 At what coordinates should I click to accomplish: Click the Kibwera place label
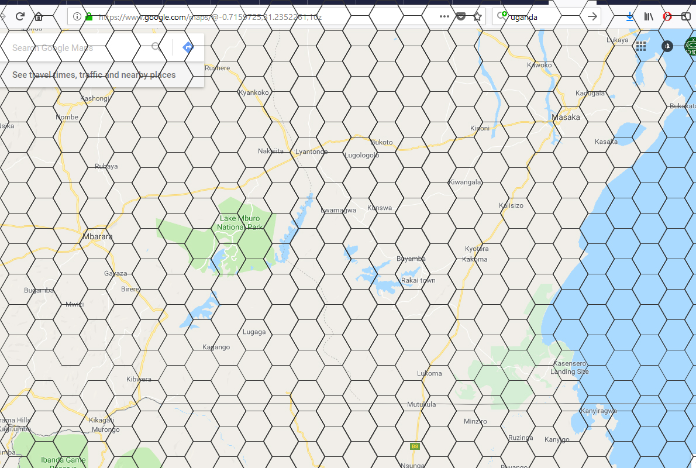pos(139,379)
